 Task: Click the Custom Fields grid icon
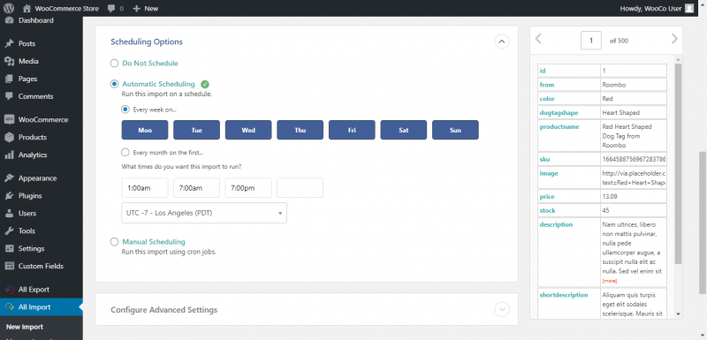point(9,266)
